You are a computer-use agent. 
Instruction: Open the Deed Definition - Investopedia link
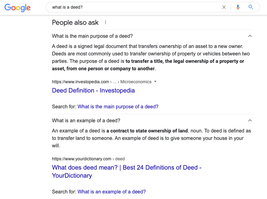coord(93,90)
